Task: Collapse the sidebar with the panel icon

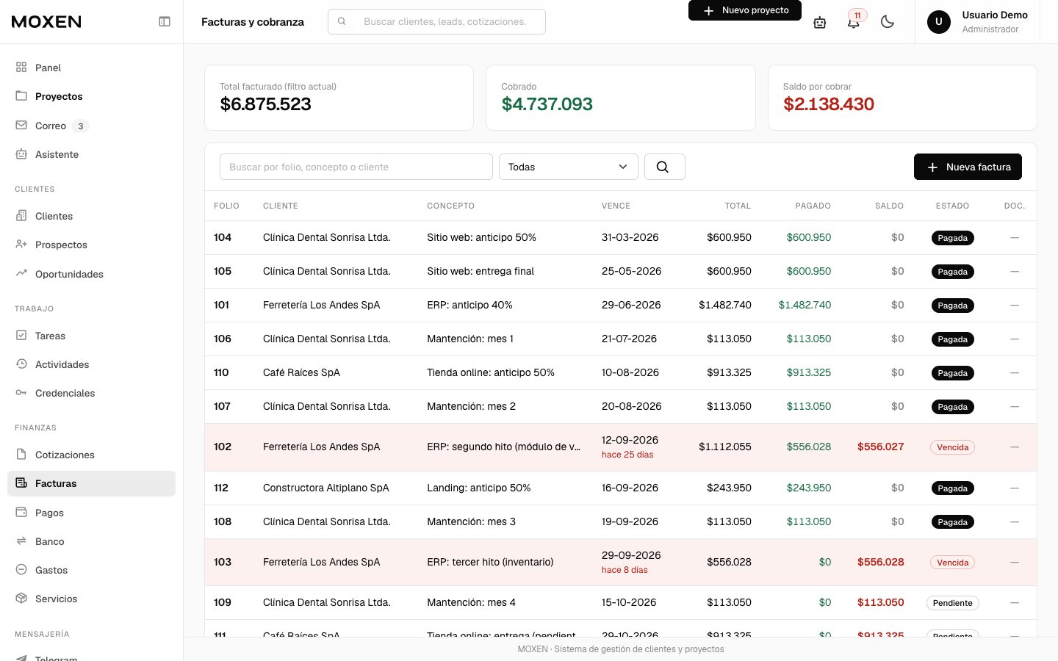Action: tap(165, 22)
